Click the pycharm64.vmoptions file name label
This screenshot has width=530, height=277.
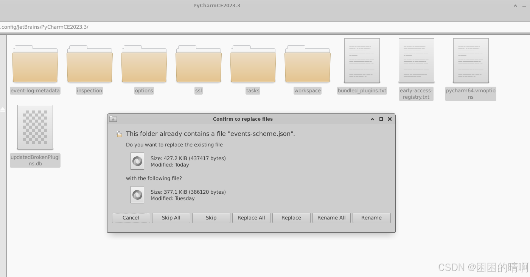pos(471,94)
